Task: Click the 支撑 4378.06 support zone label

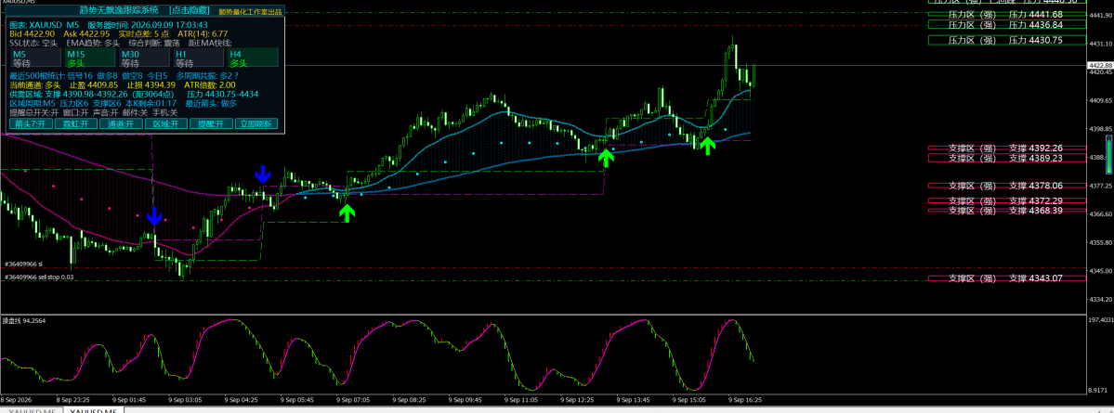Action: pyautogui.click(x=1007, y=186)
